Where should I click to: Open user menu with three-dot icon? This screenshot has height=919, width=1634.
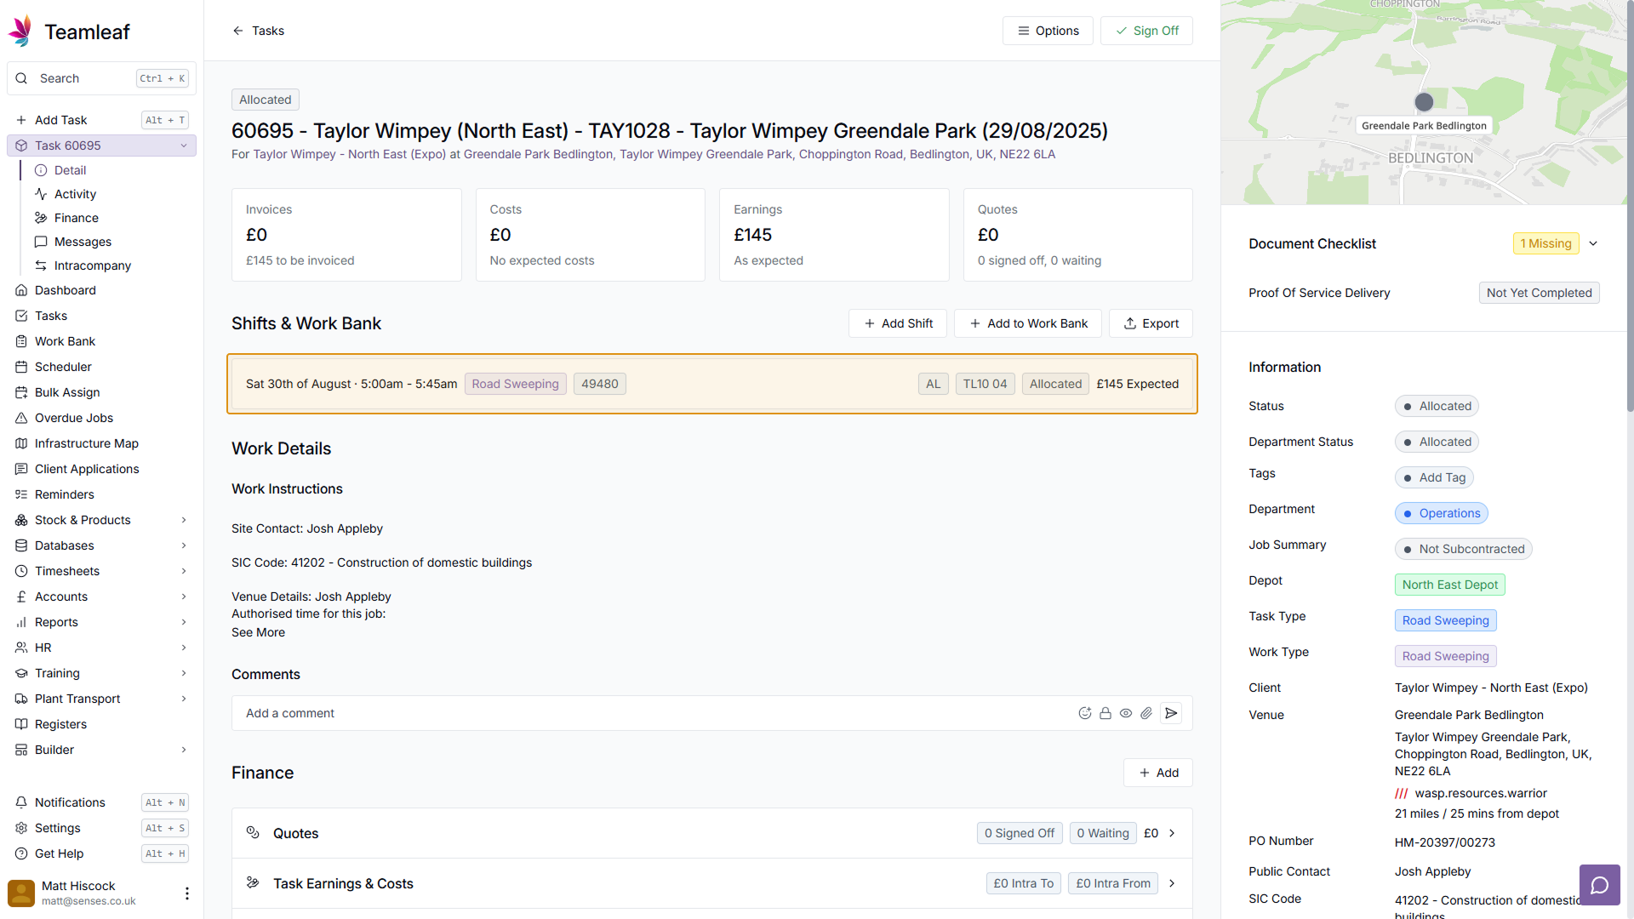coord(187,893)
